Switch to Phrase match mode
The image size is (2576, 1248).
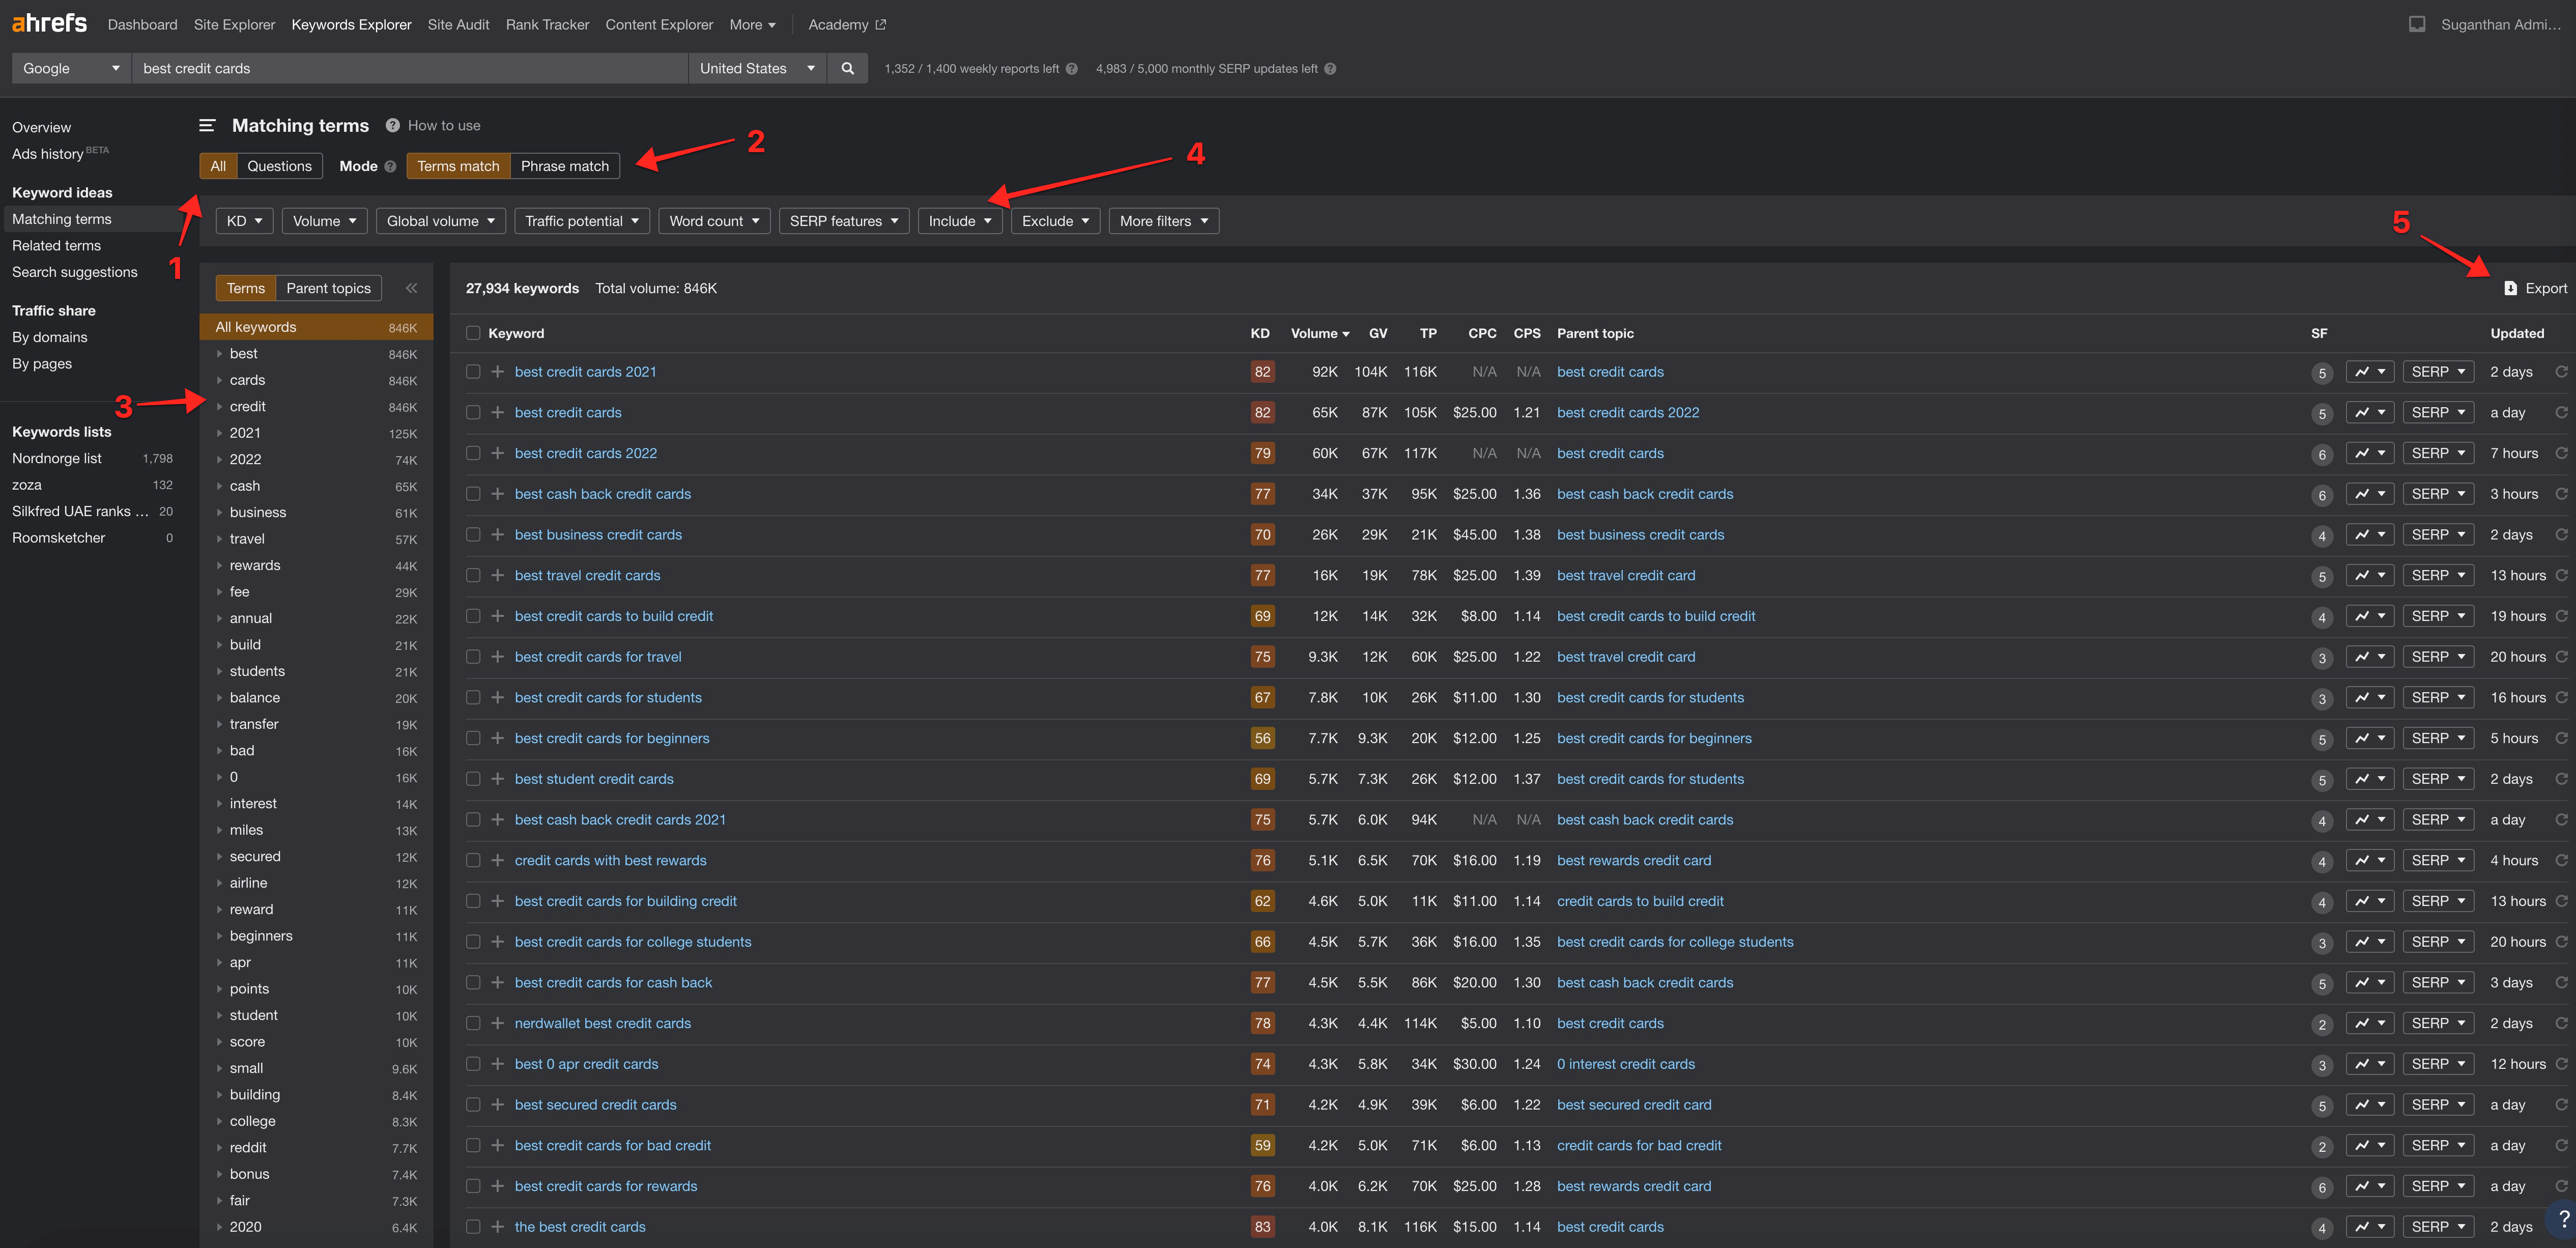click(564, 166)
